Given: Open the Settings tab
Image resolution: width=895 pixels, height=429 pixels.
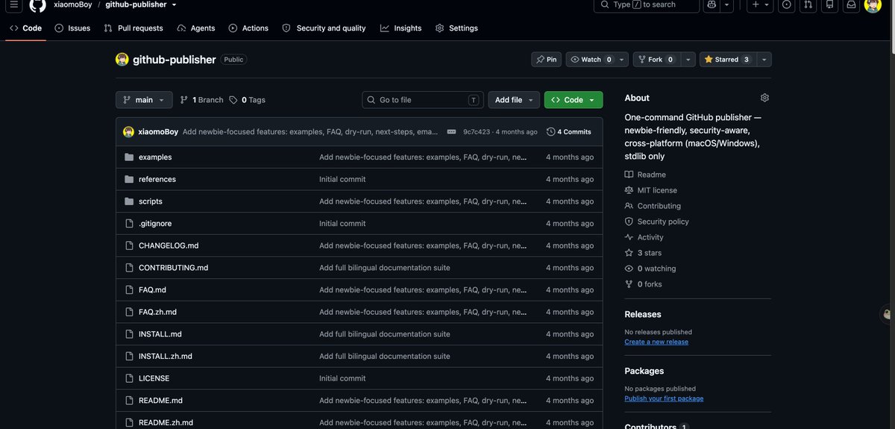Looking at the screenshot, I should [x=456, y=28].
